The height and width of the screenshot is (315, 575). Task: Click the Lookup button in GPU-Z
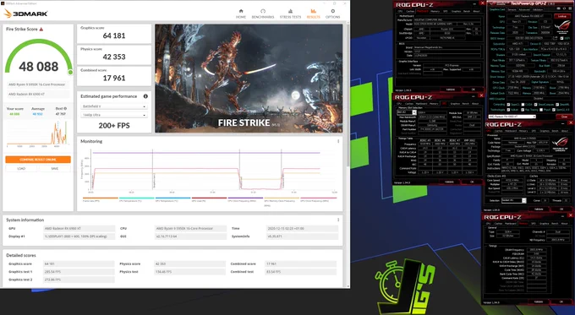click(561, 16)
